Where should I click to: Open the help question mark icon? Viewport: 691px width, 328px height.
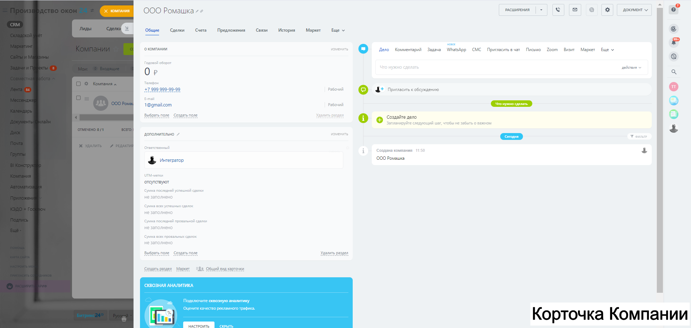point(673,9)
